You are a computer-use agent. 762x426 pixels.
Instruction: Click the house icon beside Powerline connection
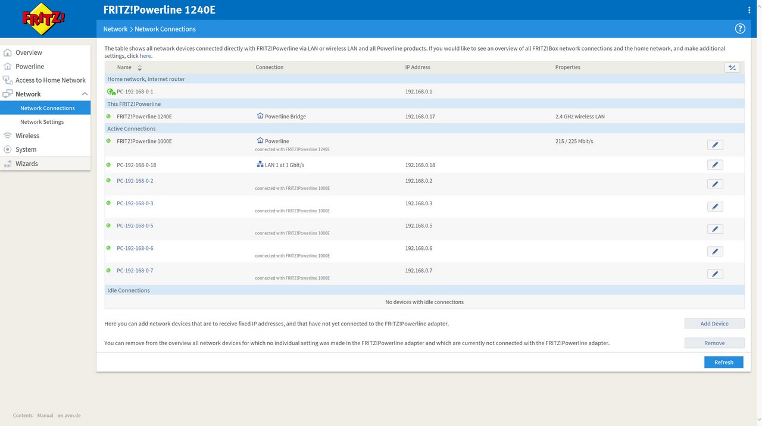(260, 141)
